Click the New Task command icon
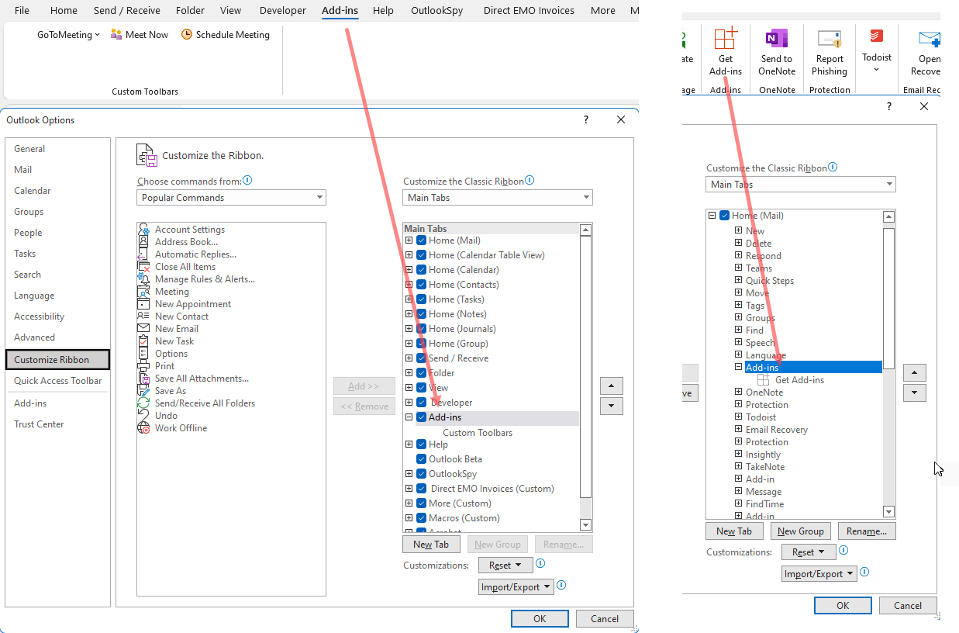This screenshot has height=633, width=959. 143,341
